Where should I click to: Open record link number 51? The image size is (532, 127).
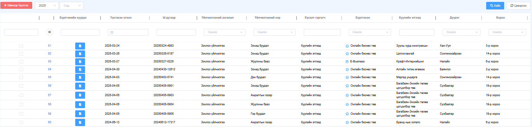point(49,46)
